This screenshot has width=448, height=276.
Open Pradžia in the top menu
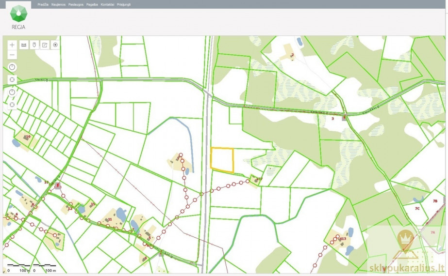coord(43,4)
